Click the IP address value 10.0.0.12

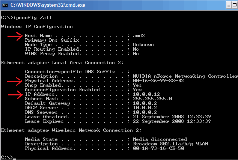coord(146,94)
